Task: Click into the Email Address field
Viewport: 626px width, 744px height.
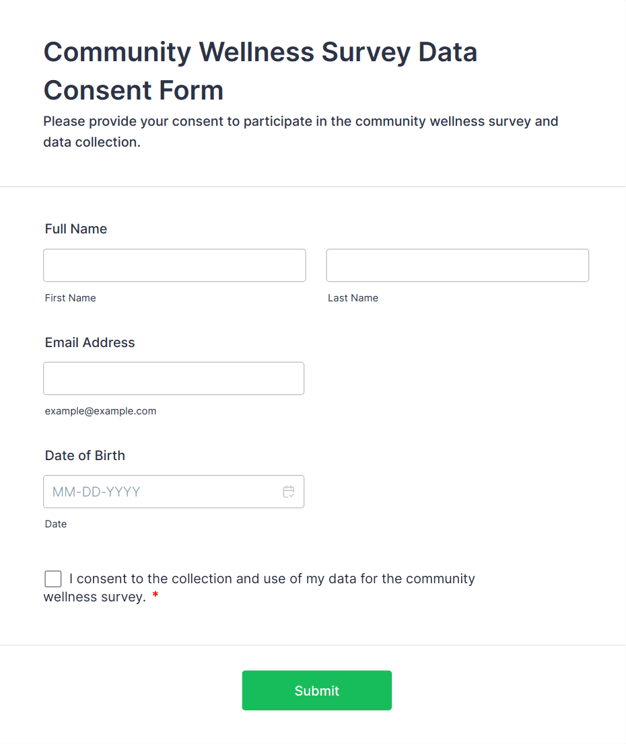Action: point(174,378)
